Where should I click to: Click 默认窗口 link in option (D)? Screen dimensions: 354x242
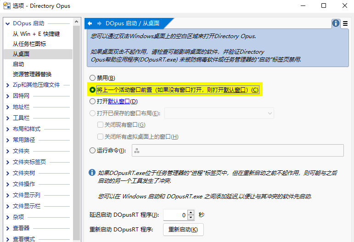tap(119, 101)
